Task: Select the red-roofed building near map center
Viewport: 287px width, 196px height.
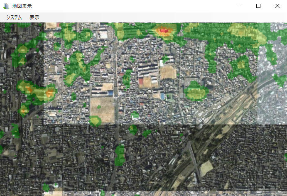Action: 141,81
